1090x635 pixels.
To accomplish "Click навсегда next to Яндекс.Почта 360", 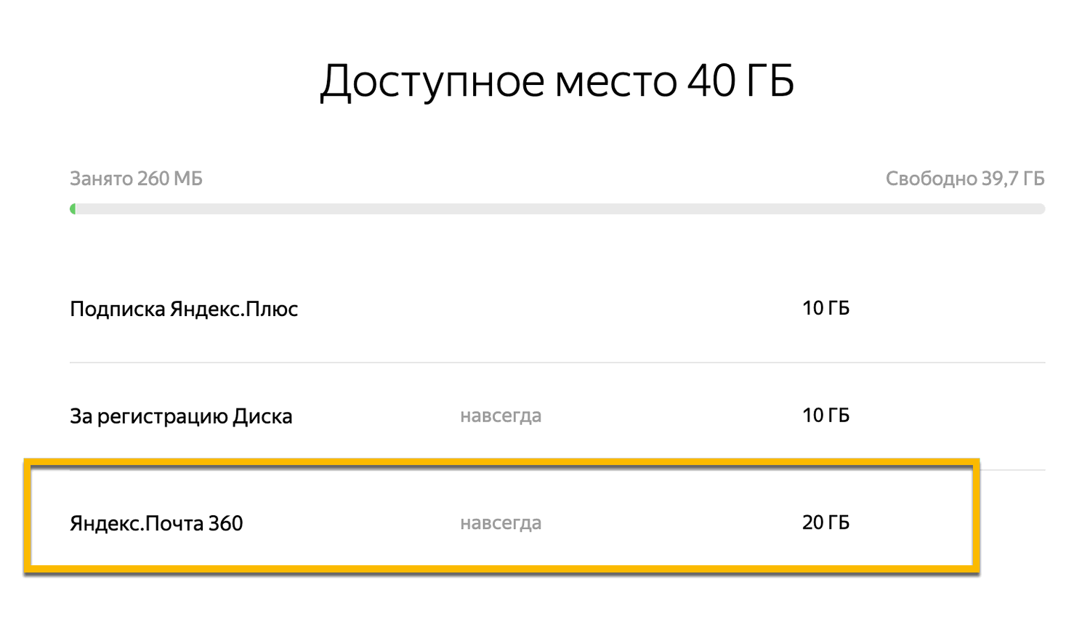I will tap(501, 522).
